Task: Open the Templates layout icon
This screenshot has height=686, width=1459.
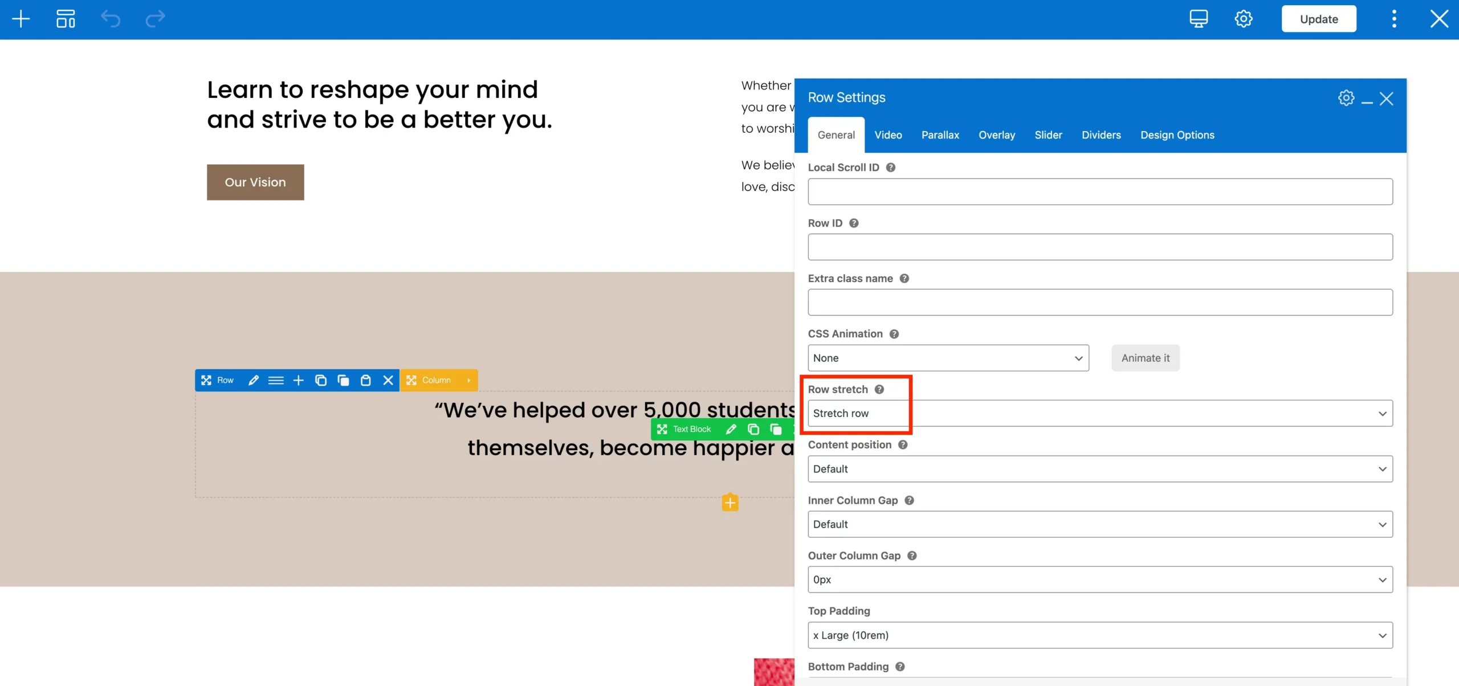Action: (66, 19)
